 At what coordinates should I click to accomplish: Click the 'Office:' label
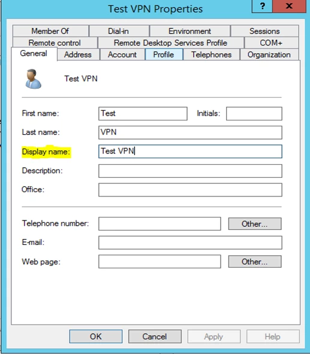click(x=33, y=190)
